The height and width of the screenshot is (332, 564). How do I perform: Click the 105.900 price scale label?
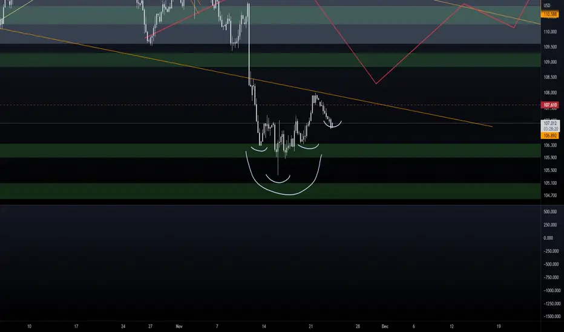550,158
